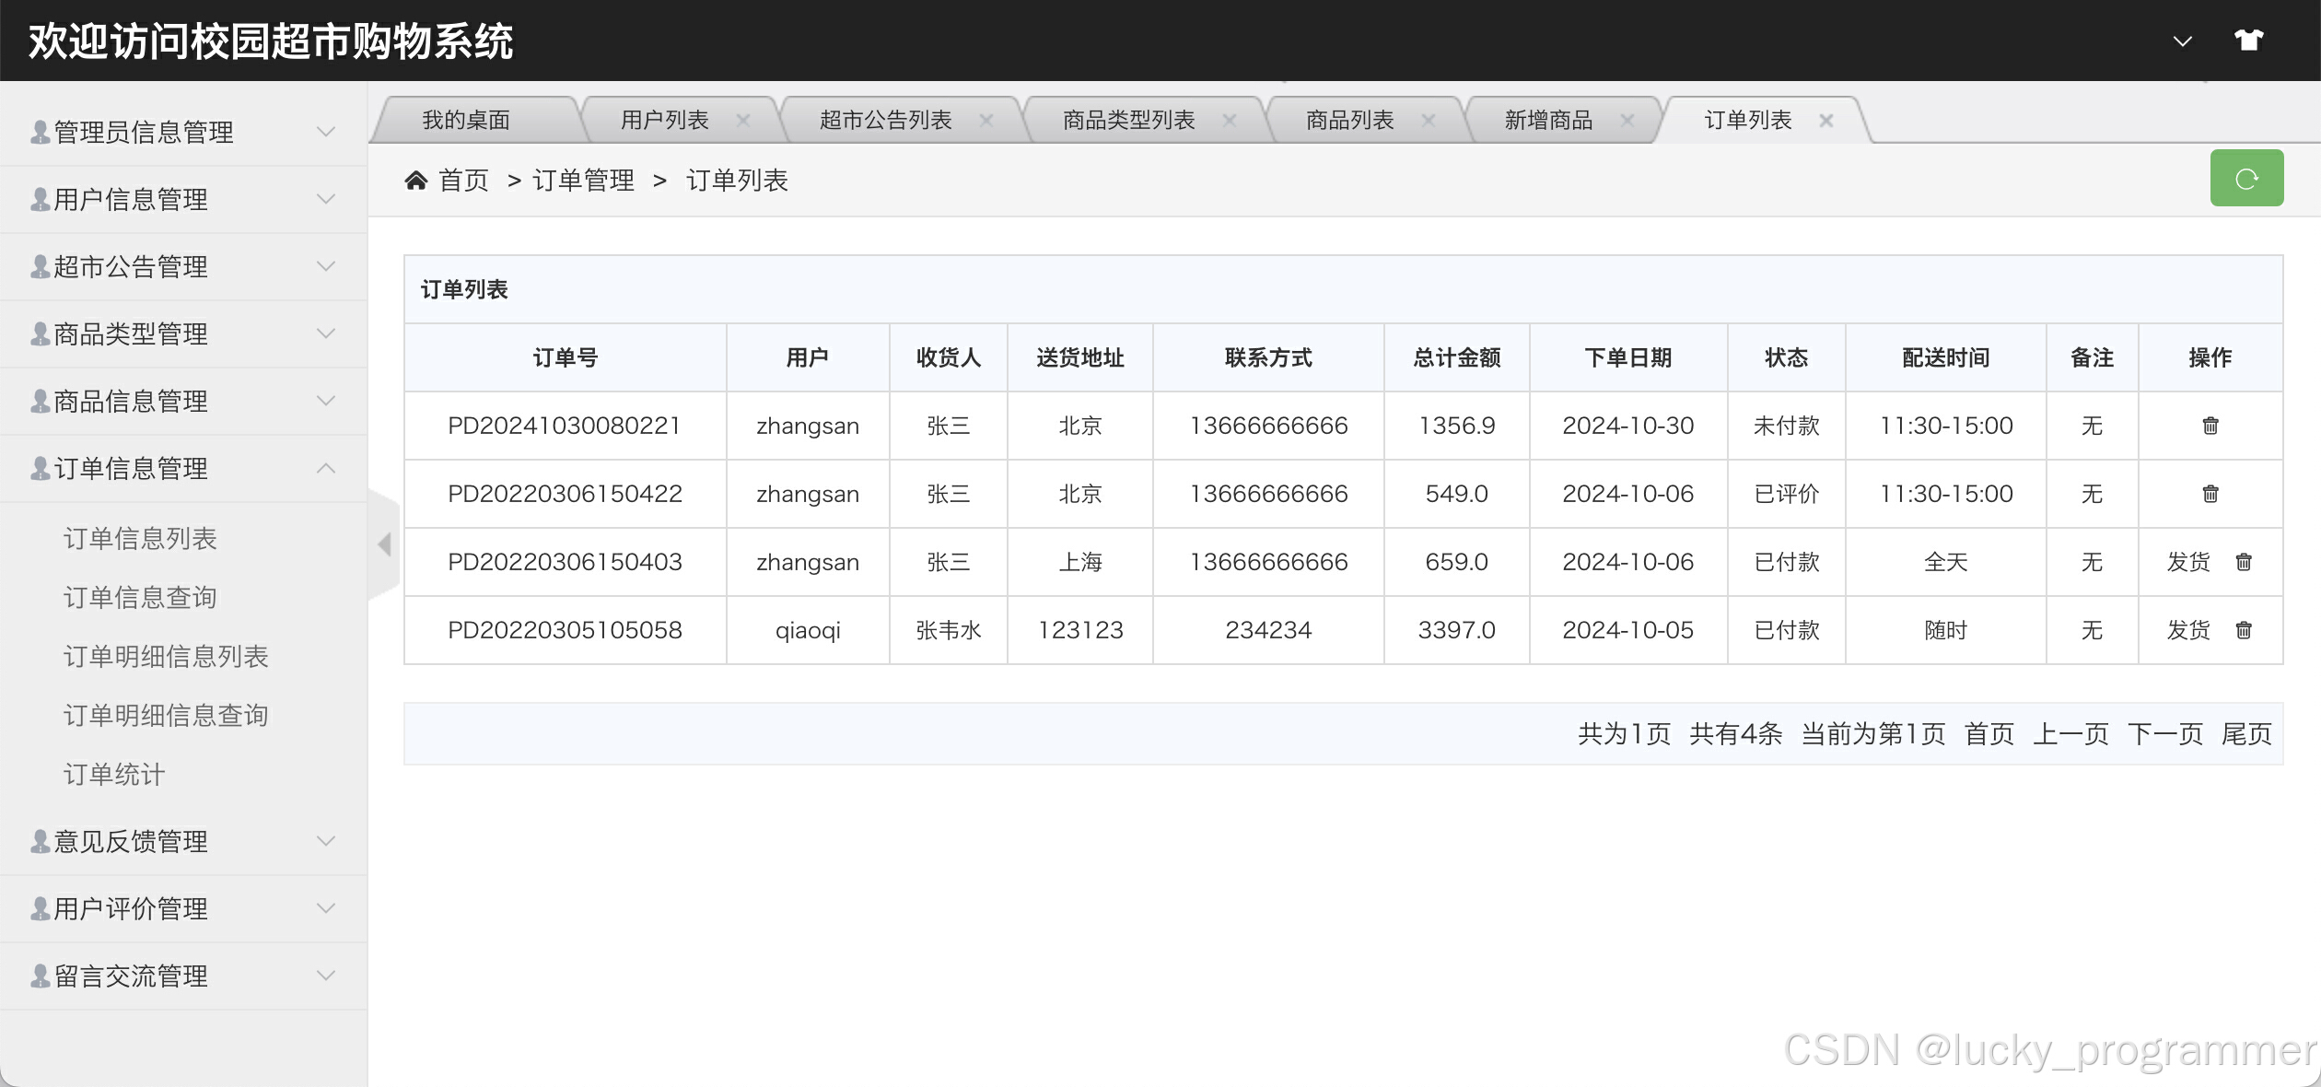Viewport: 2321px width, 1087px height.
Task: Click trash icon for order PD20220305105058
Action: pyautogui.click(x=2244, y=630)
